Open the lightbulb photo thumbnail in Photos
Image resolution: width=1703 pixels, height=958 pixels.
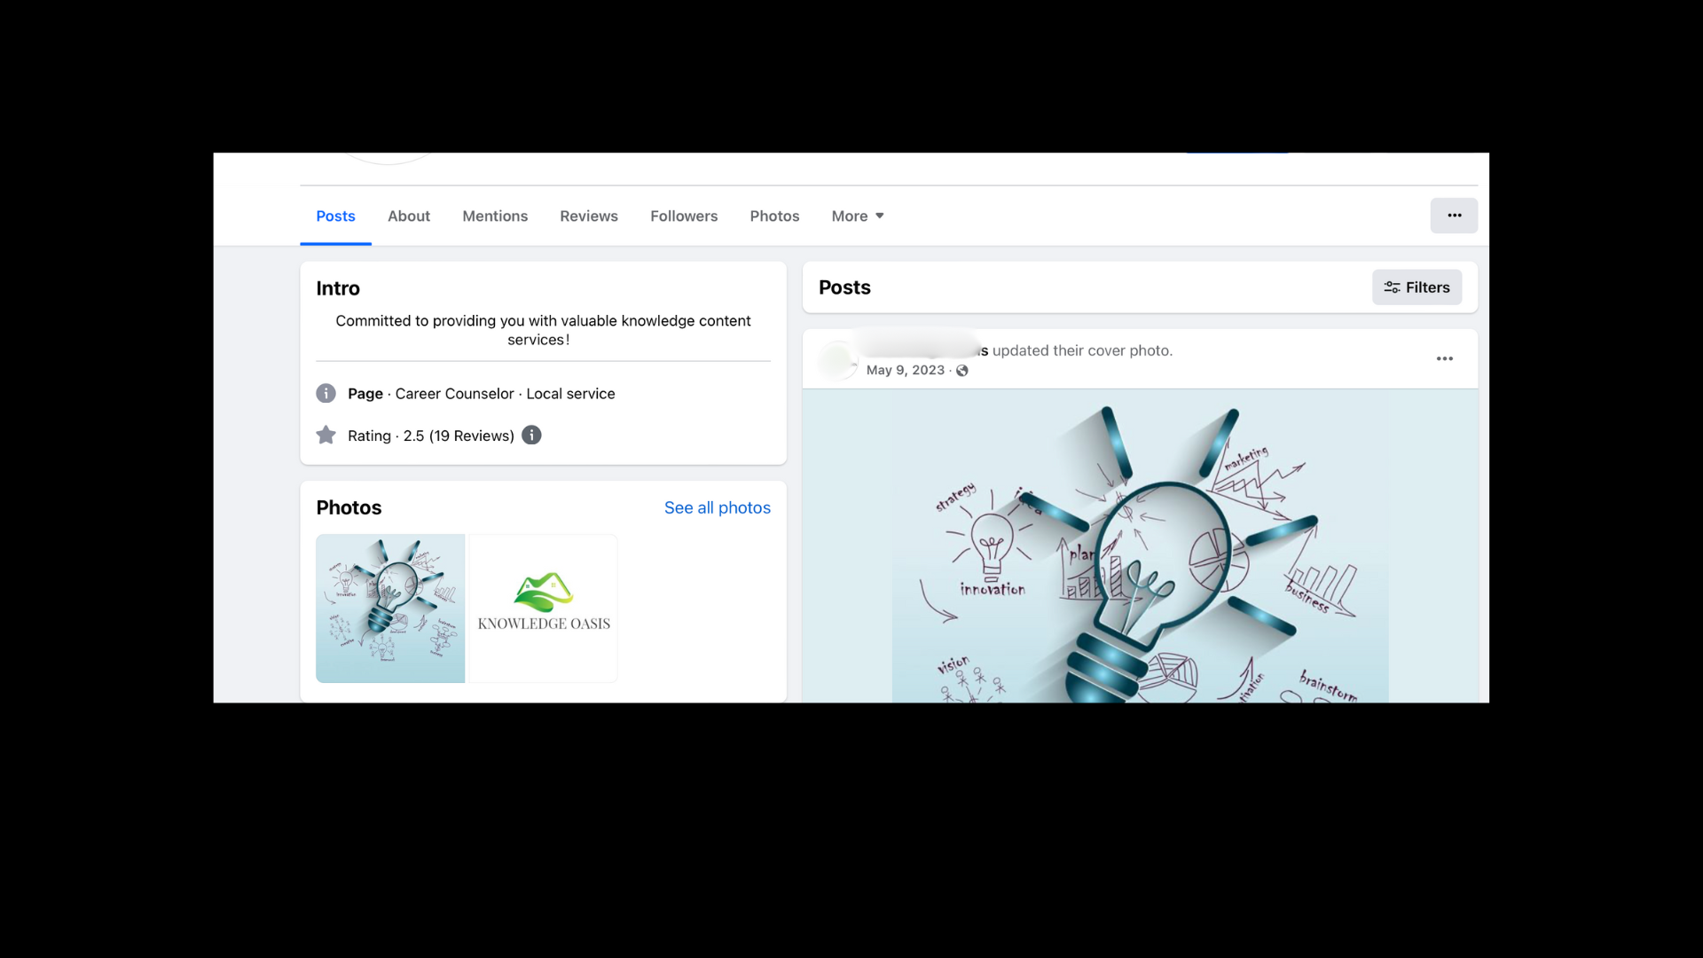pyautogui.click(x=390, y=608)
